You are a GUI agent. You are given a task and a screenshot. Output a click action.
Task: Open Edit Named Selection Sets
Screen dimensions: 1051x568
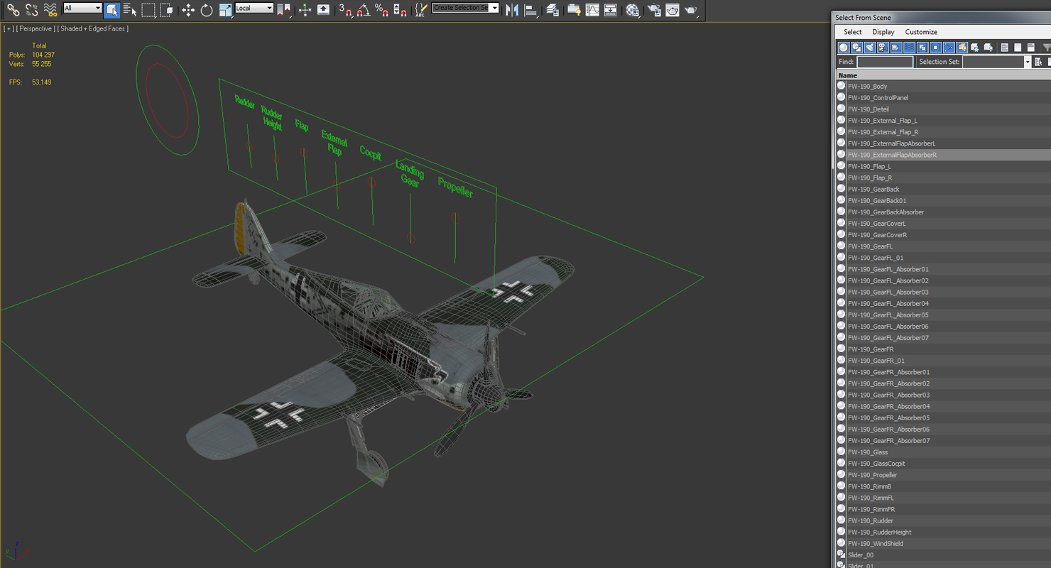click(421, 10)
